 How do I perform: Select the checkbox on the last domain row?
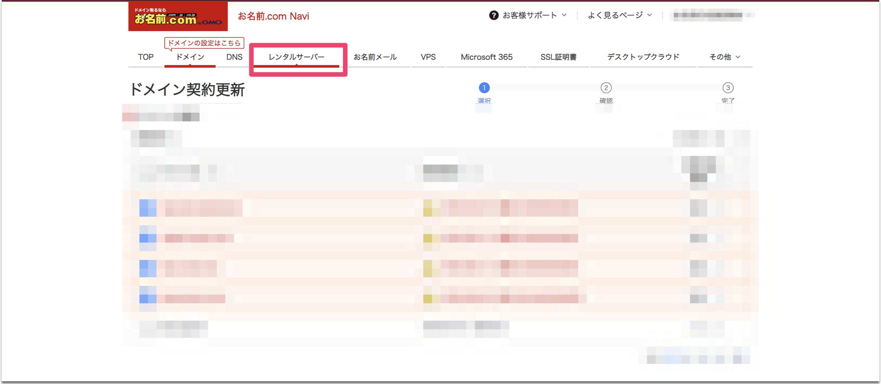147,298
